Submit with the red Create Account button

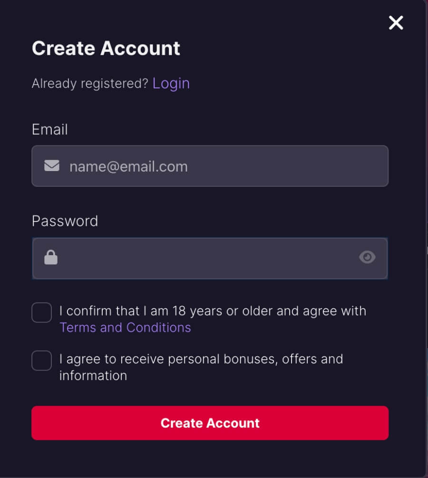pyautogui.click(x=210, y=423)
